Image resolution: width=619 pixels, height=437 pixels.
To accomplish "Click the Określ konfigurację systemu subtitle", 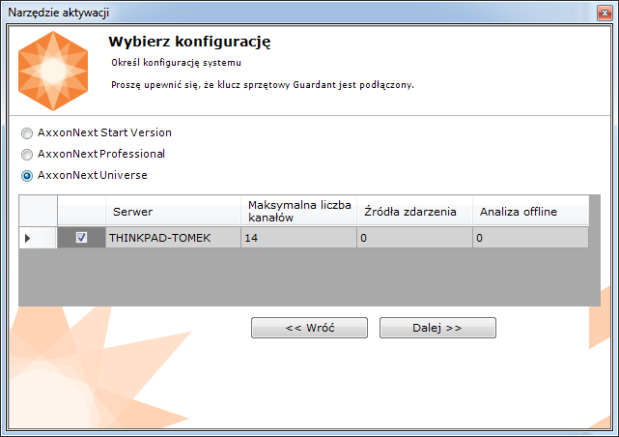I will [176, 63].
